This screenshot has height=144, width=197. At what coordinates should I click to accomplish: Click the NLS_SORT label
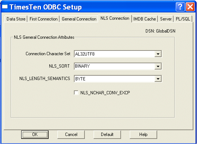59,66
